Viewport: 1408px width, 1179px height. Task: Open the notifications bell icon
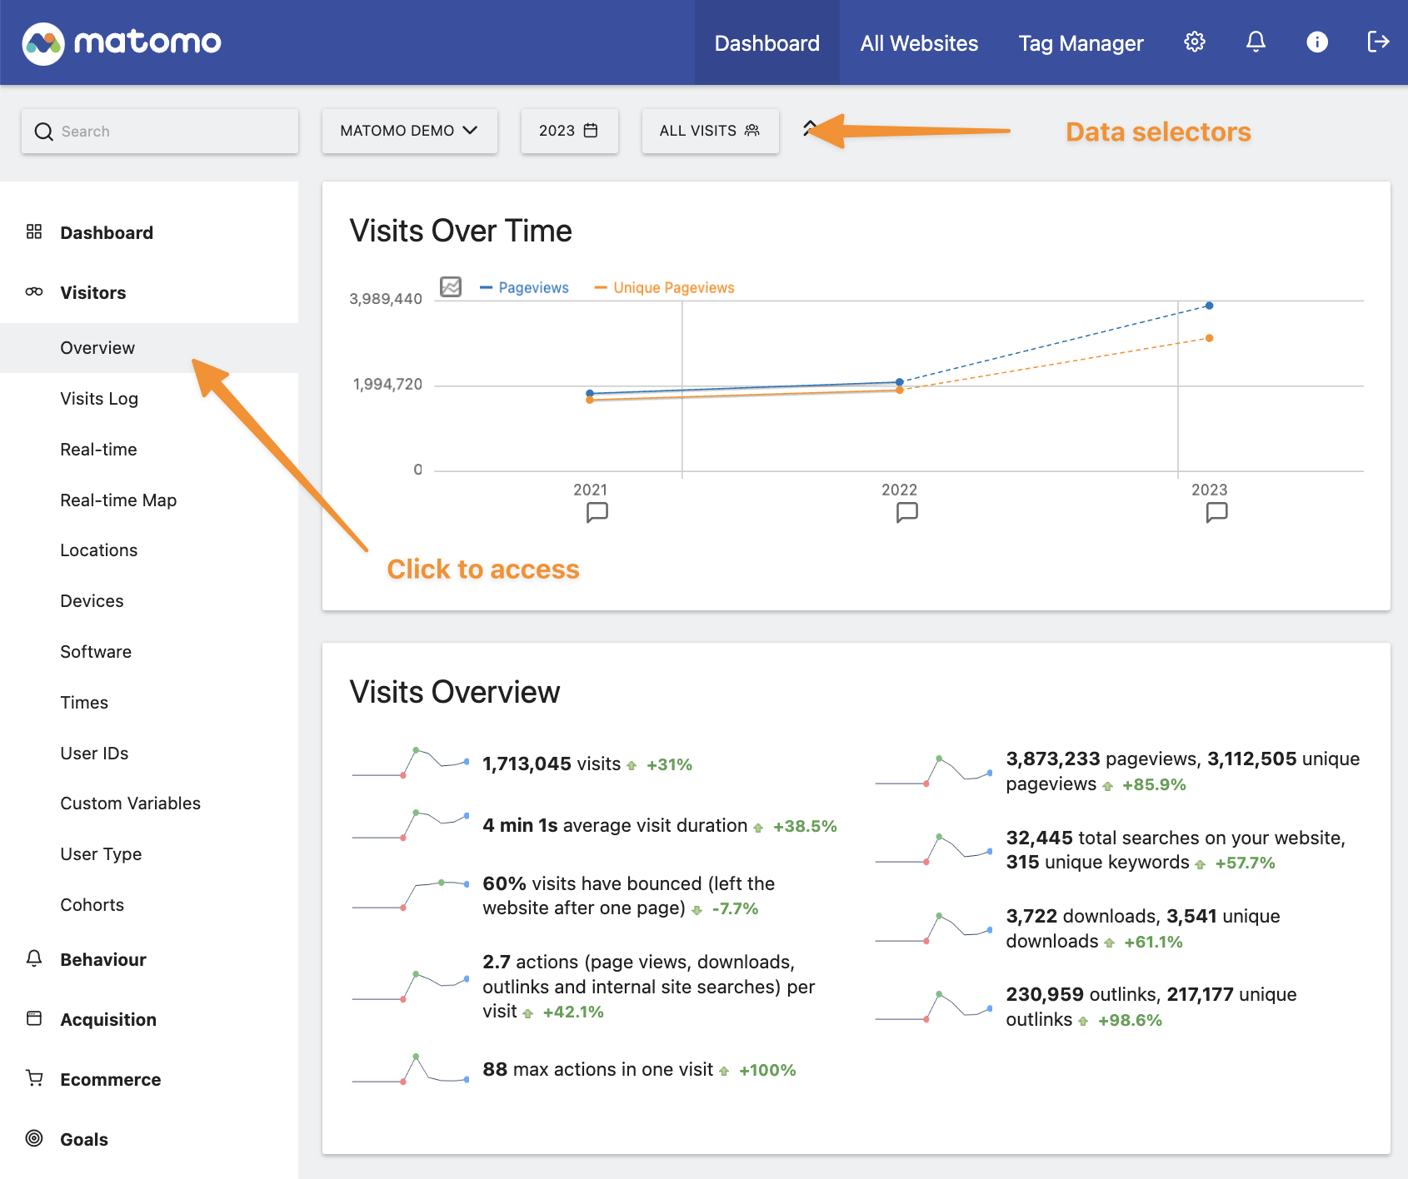tap(1256, 42)
